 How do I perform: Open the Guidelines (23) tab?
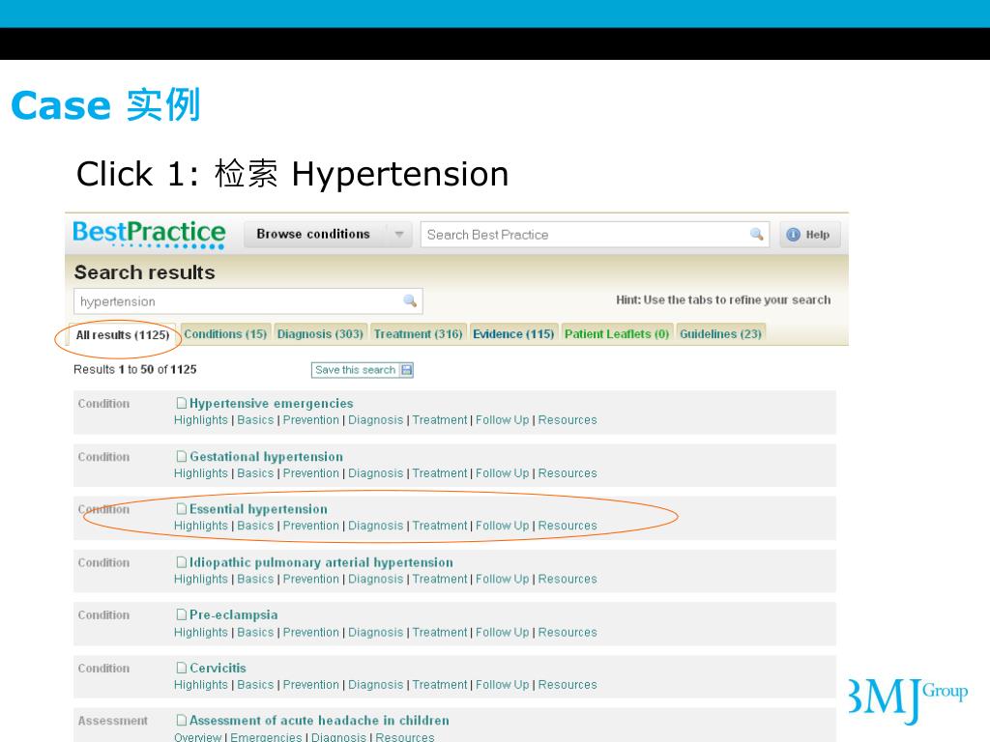[720, 333]
